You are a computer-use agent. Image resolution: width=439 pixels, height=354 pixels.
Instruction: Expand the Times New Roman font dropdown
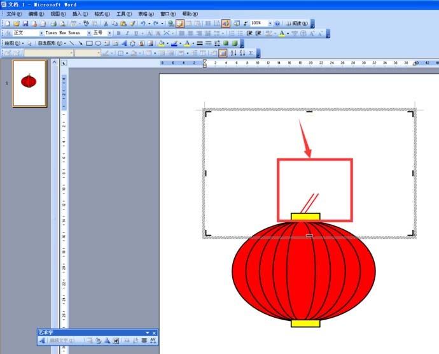(88, 33)
